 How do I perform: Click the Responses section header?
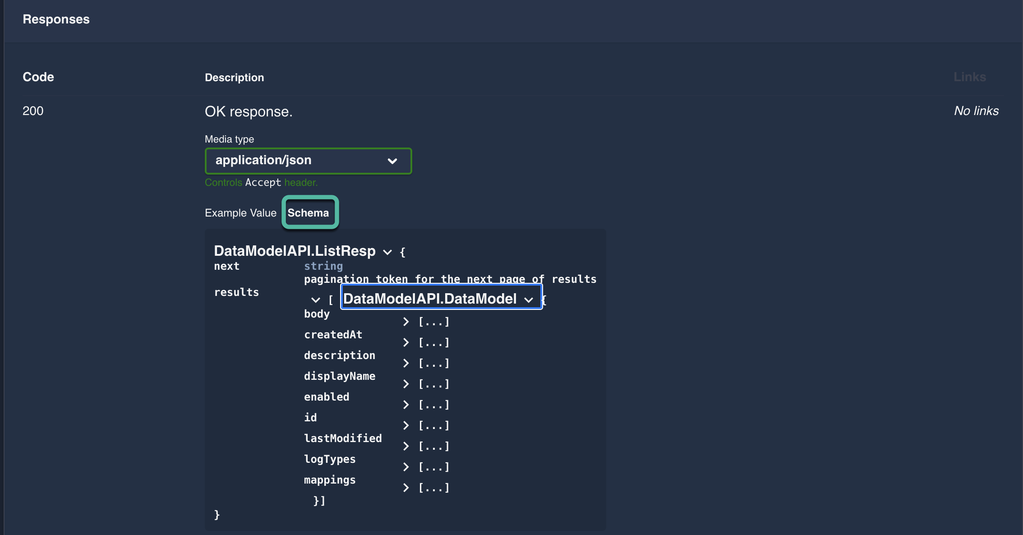pos(55,19)
